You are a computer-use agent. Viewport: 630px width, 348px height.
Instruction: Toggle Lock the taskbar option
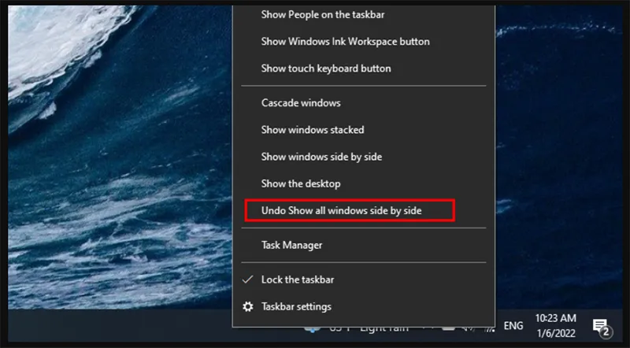[x=298, y=280]
